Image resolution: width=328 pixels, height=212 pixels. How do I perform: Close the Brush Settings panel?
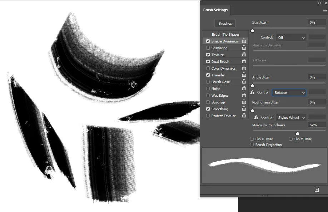coord(326,3)
